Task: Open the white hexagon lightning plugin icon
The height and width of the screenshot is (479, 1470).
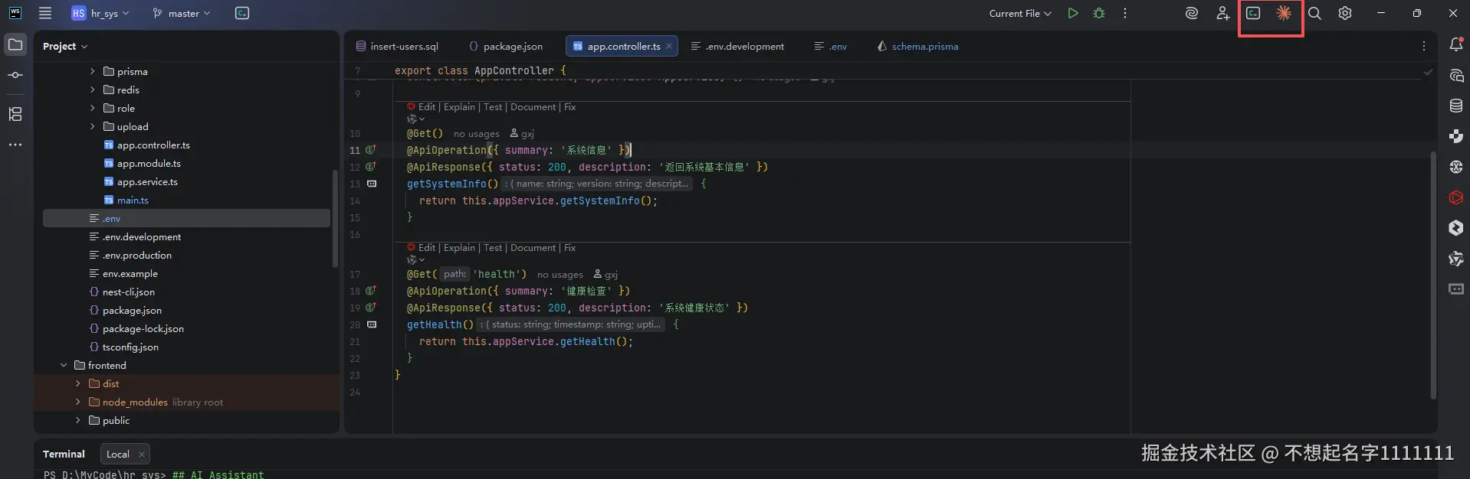Action: tap(1456, 228)
